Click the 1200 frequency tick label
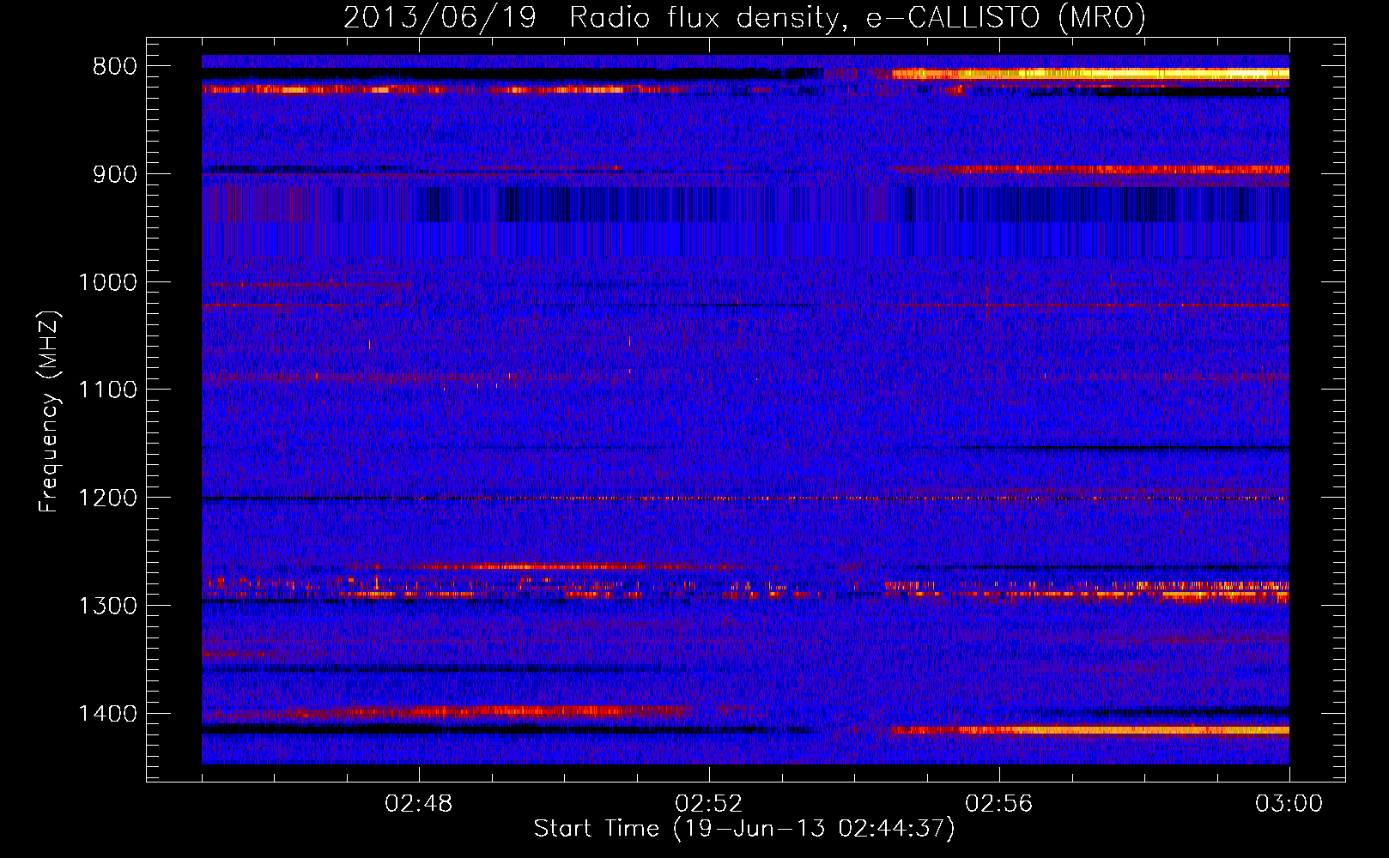Viewport: 1389px width, 858px height. 107,498
